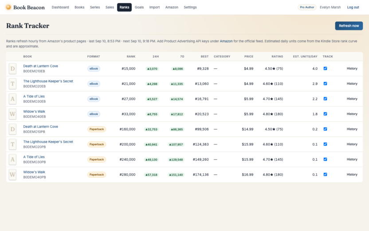Click the Book Beacon logo icon
Screen dimensions: 369x231
(8, 7)
